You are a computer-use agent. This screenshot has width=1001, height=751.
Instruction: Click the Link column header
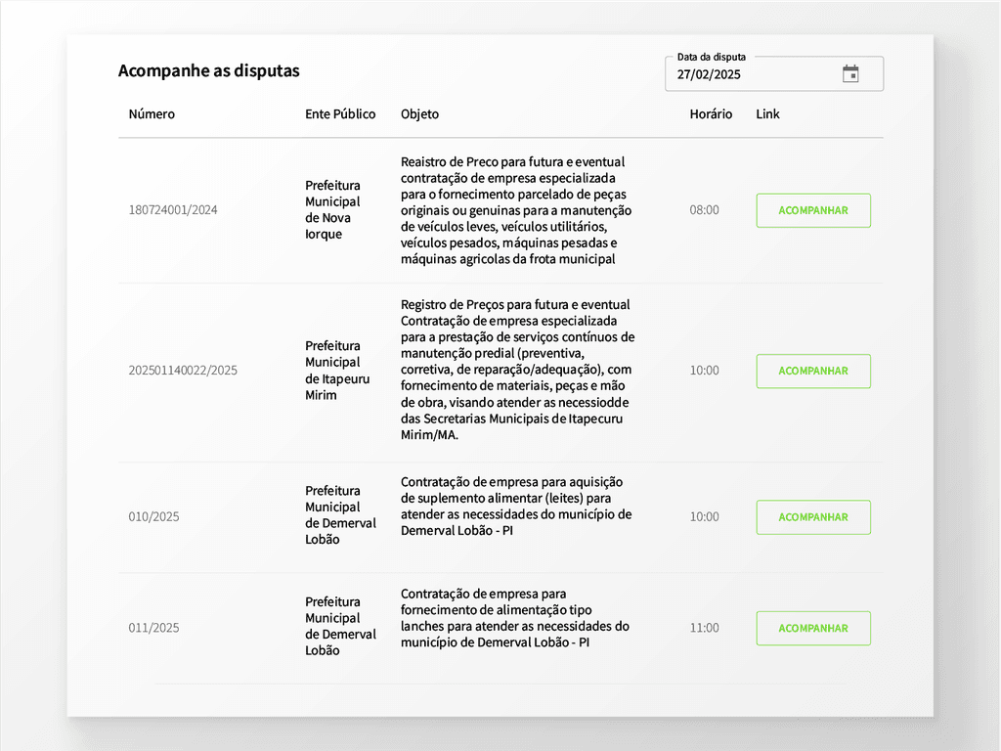(x=767, y=113)
